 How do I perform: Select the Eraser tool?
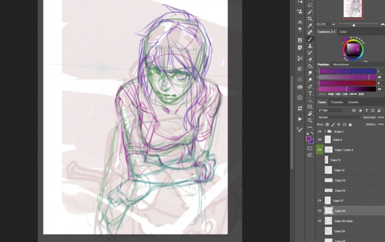[310, 59]
